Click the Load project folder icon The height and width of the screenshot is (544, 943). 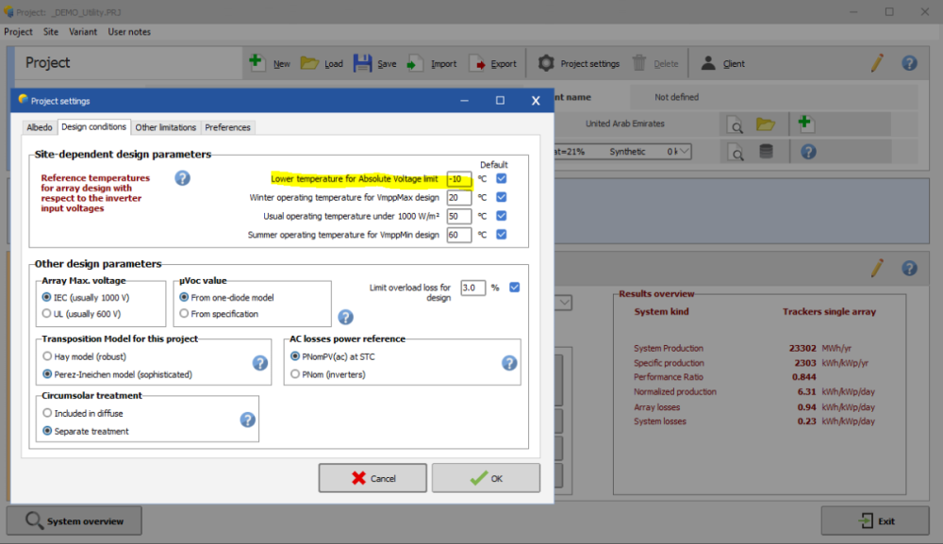(x=309, y=63)
